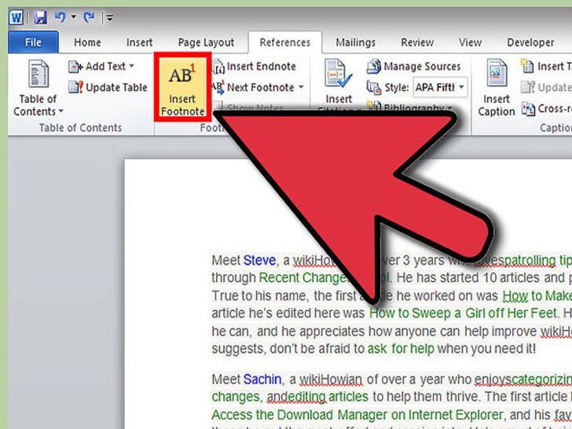
Task: Click the Word application icon in title bar
Action: pyautogui.click(x=16, y=16)
